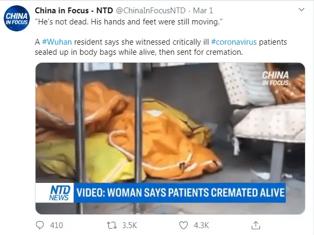The image size is (314, 235).
Task: Retweet with the arrows icon
Action: pos(112,225)
